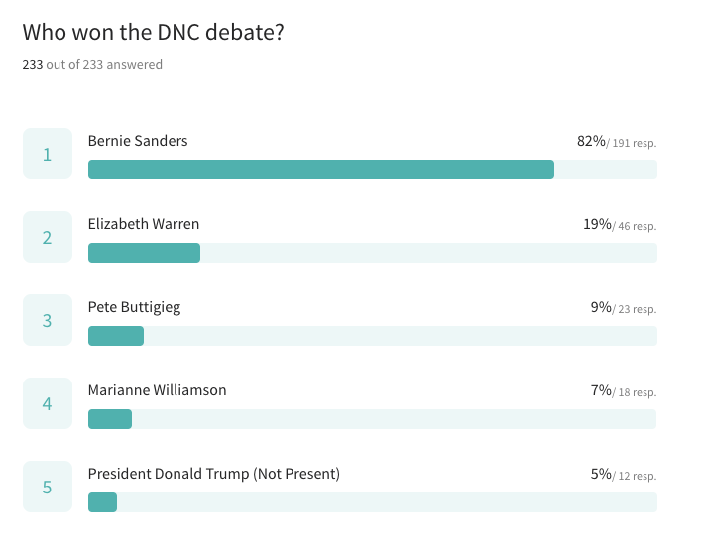703x546 pixels.
Task: Click the '233 out of 233 answered' text
Action: [92, 65]
